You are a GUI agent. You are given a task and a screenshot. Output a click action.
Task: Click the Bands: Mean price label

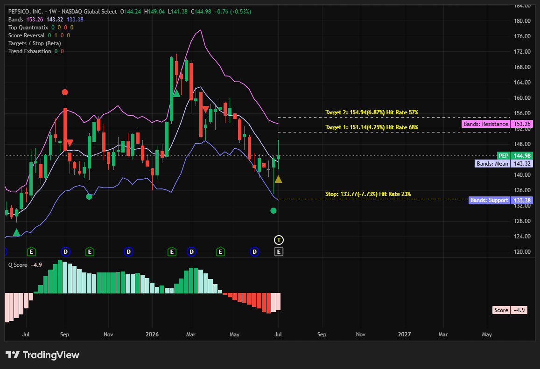point(504,163)
